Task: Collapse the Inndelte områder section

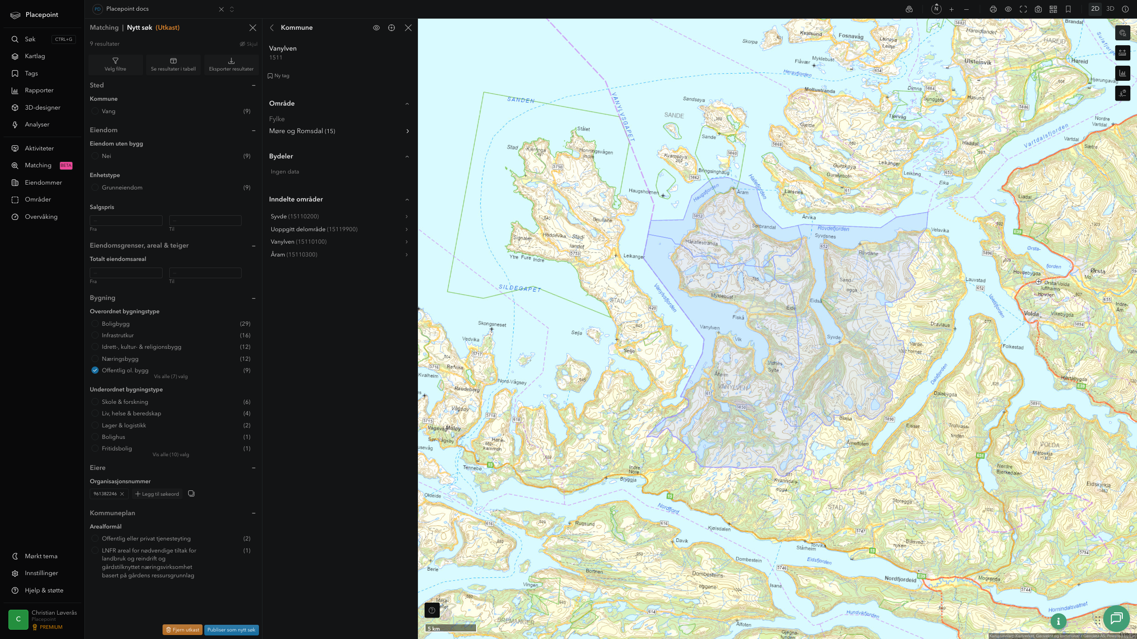Action: coord(407,199)
